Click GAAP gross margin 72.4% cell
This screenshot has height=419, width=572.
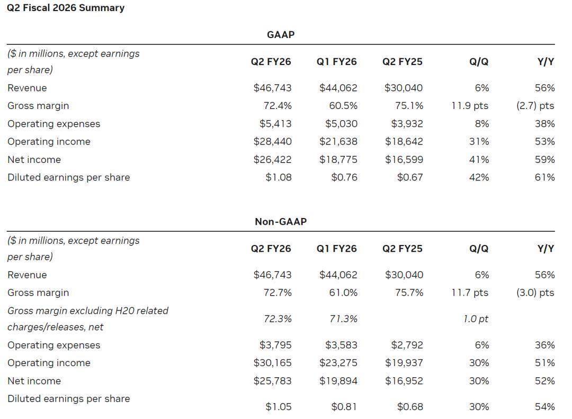coord(278,106)
